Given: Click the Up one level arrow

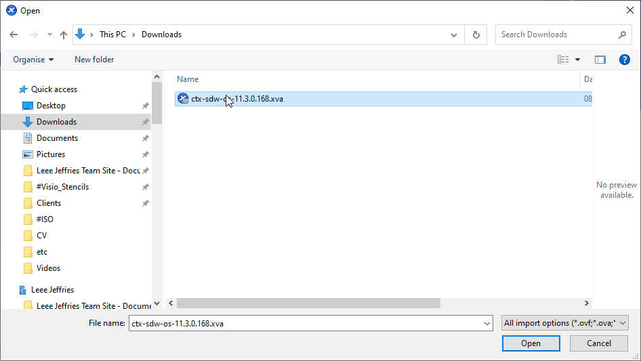Looking at the screenshot, I should 64,35.
